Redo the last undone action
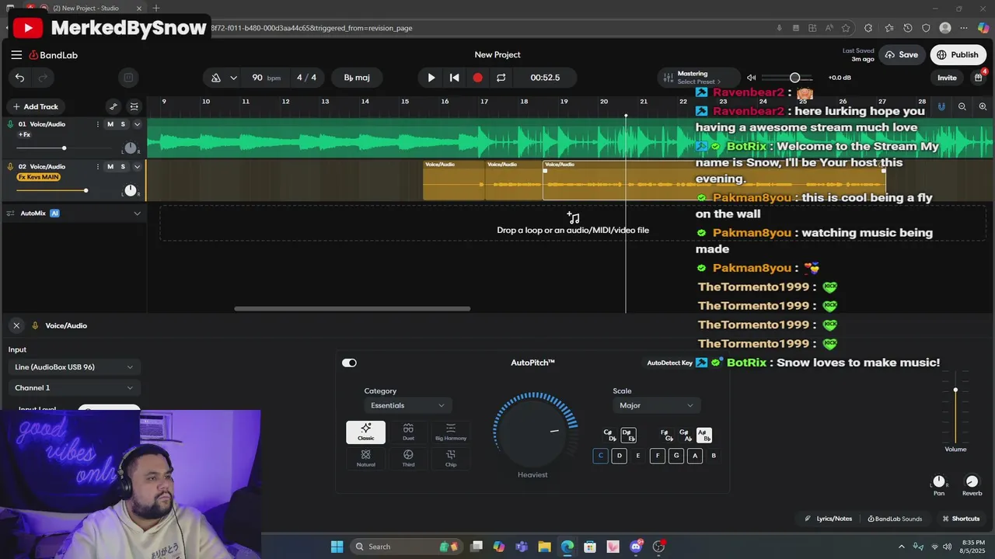Image resolution: width=995 pixels, height=559 pixels. coord(44,78)
